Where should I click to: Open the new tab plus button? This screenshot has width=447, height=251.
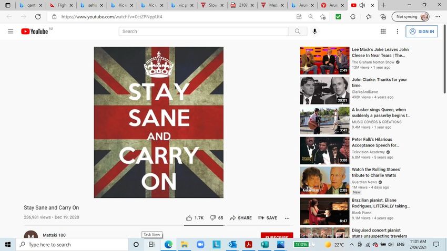click(x=384, y=5)
